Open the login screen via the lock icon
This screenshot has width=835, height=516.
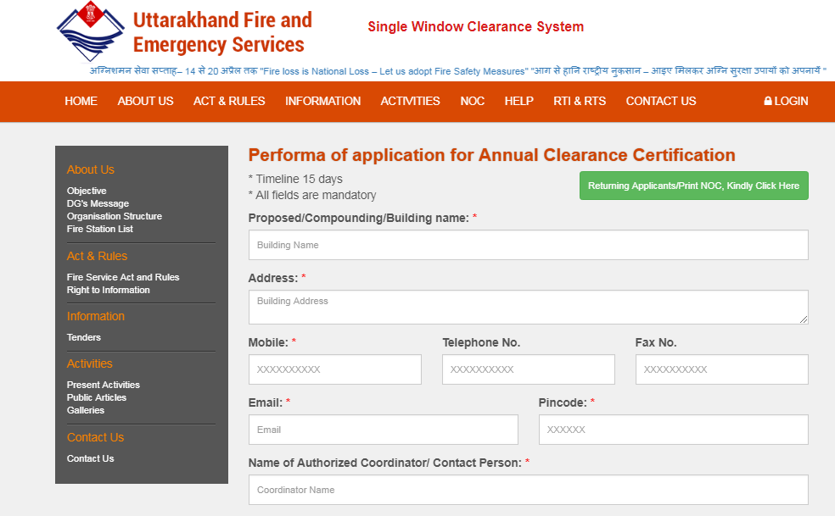785,101
